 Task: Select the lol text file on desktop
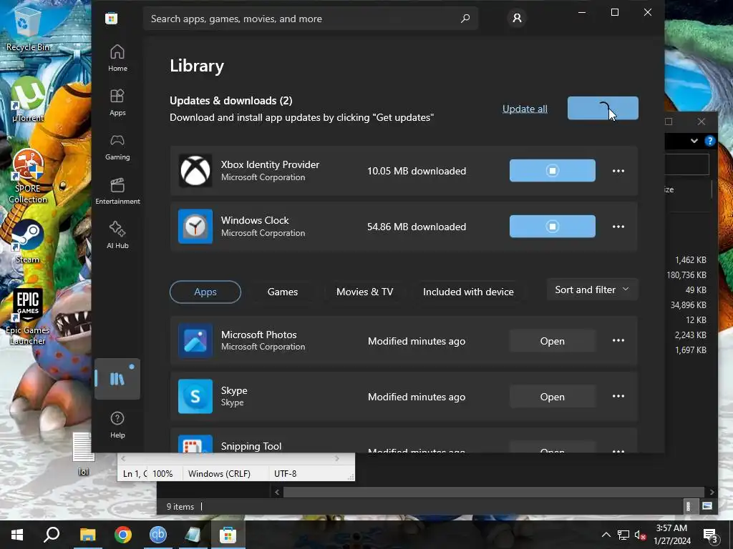click(83, 454)
